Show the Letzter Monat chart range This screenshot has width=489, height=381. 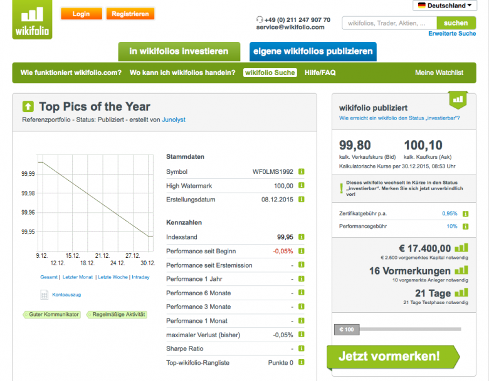tap(78, 277)
